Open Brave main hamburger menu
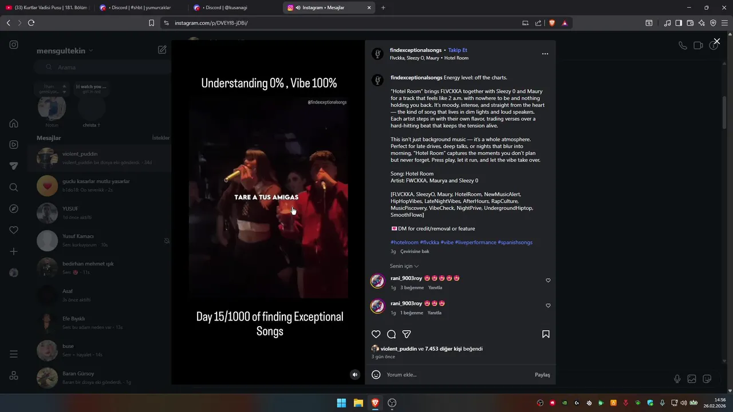This screenshot has height=412, width=733. point(724,23)
